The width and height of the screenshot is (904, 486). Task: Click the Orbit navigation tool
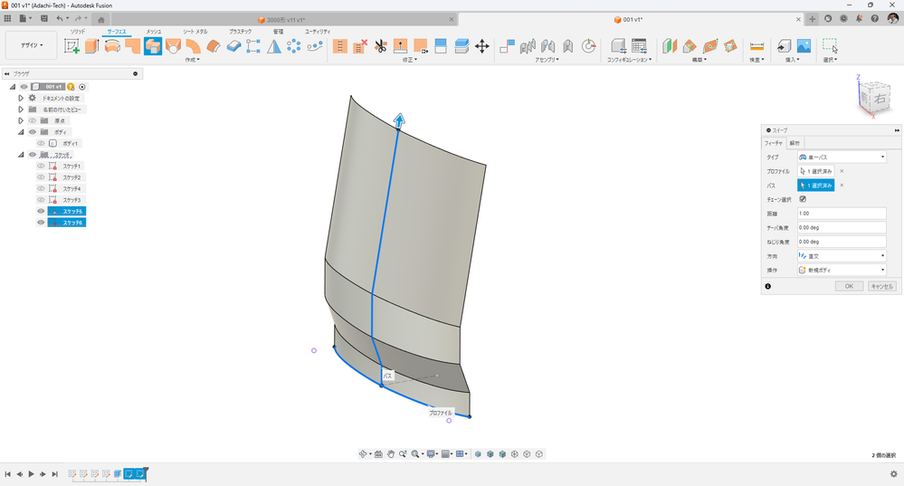(363, 454)
